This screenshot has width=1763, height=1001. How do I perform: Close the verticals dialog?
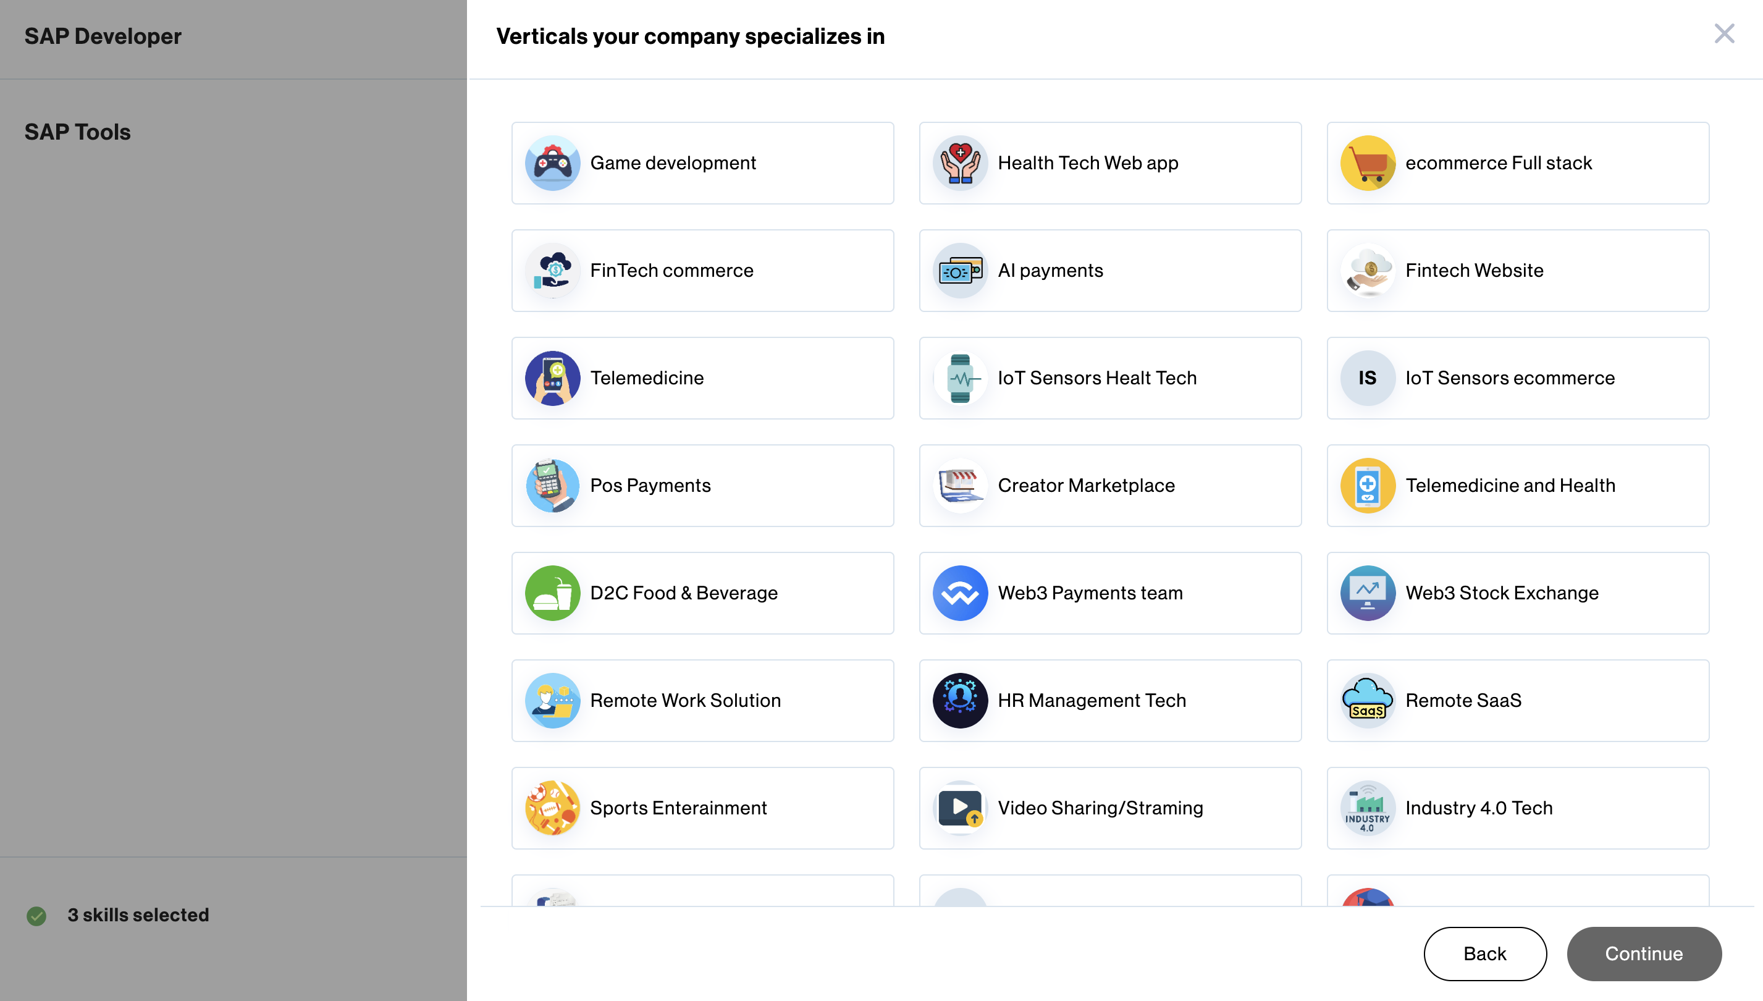click(x=1724, y=34)
